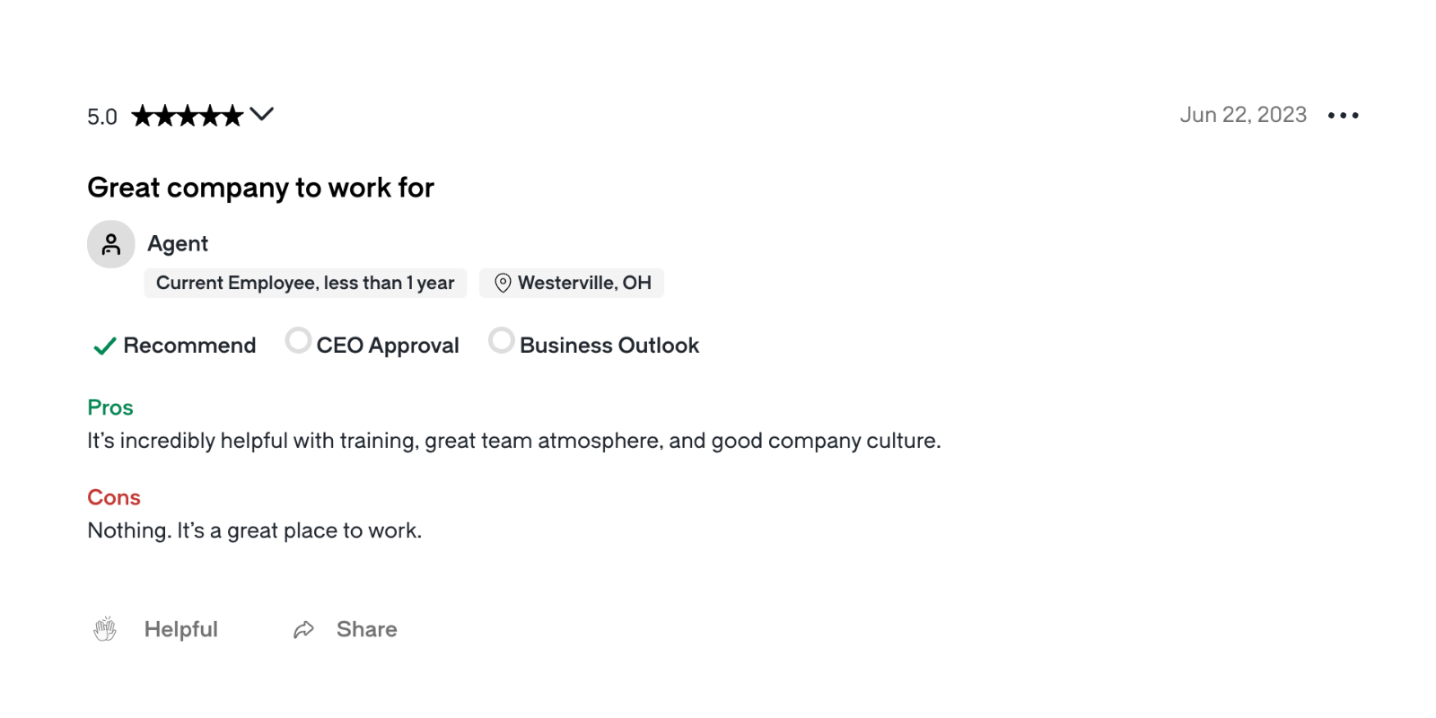1436x718 pixels.
Task: Click the green Recommend checkmark icon
Action: 105,346
